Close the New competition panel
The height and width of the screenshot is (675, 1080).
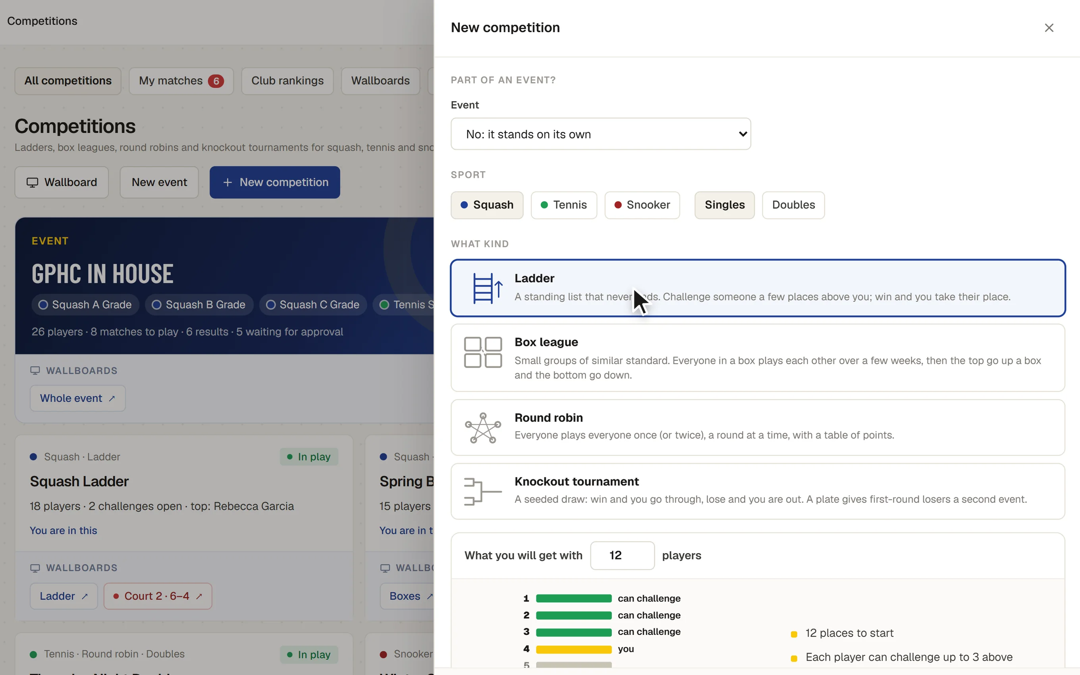[1049, 28]
